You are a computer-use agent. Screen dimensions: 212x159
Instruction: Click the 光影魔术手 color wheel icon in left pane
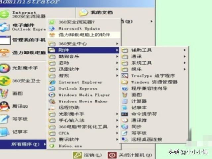coord(5,68)
